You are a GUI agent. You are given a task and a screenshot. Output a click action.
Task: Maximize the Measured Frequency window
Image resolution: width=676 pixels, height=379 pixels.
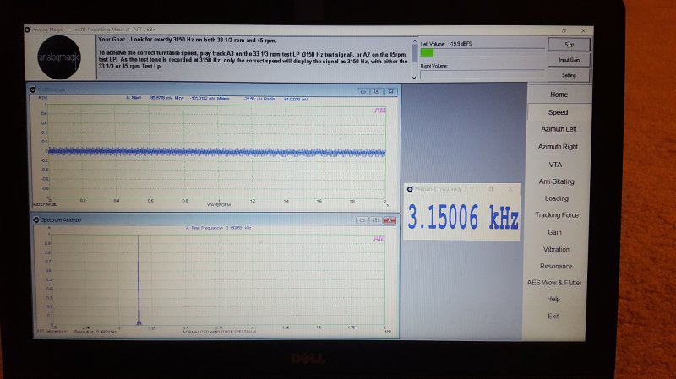click(491, 189)
